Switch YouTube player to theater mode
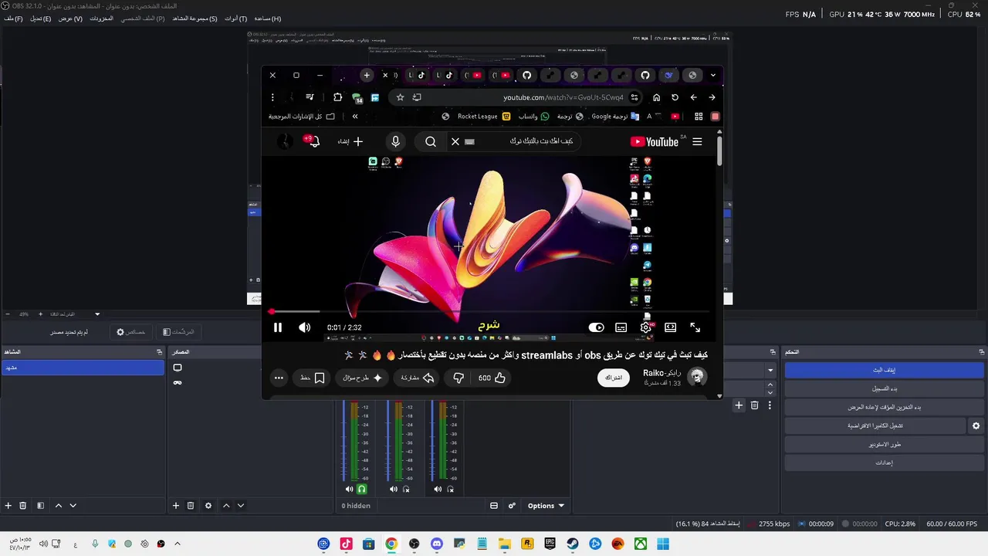Viewport: 988px width, 556px height. pos(671,327)
